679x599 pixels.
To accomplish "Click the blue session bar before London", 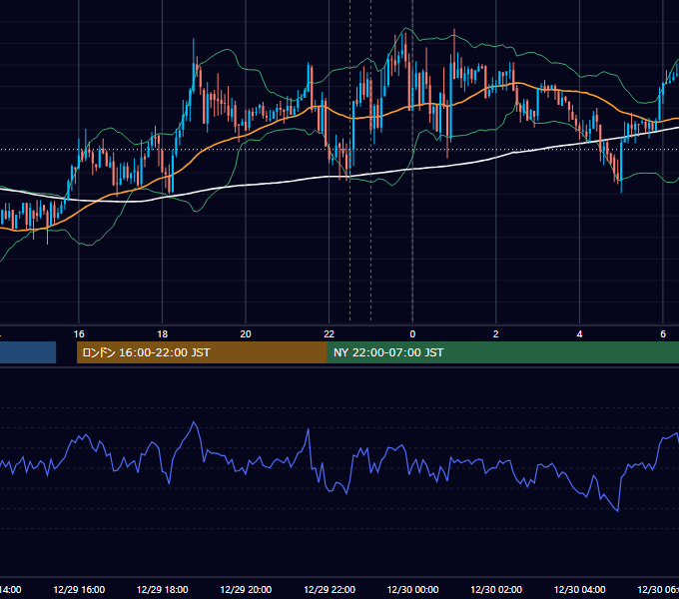I will 28,352.
